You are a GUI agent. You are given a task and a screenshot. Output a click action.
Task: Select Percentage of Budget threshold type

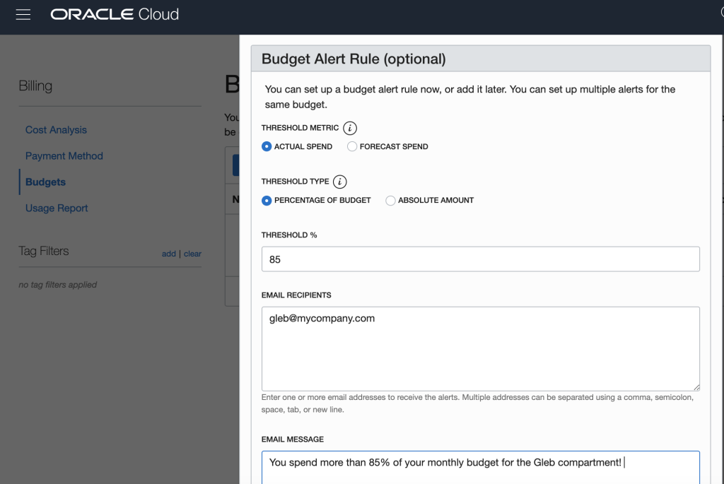pyautogui.click(x=267, y=200)
